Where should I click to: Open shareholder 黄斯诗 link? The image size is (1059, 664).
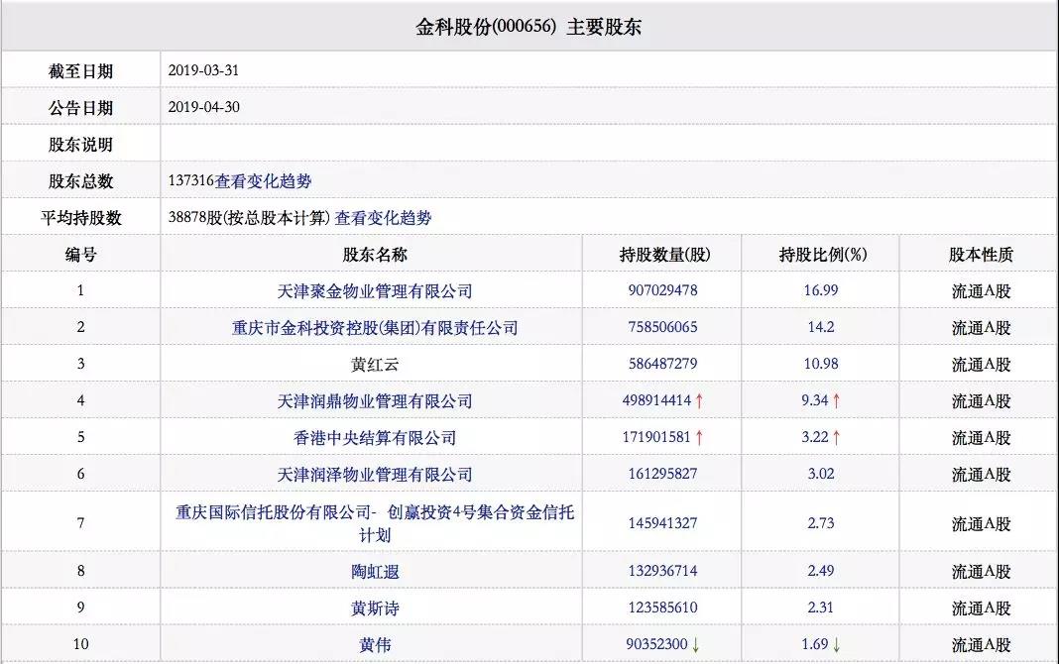375,608
